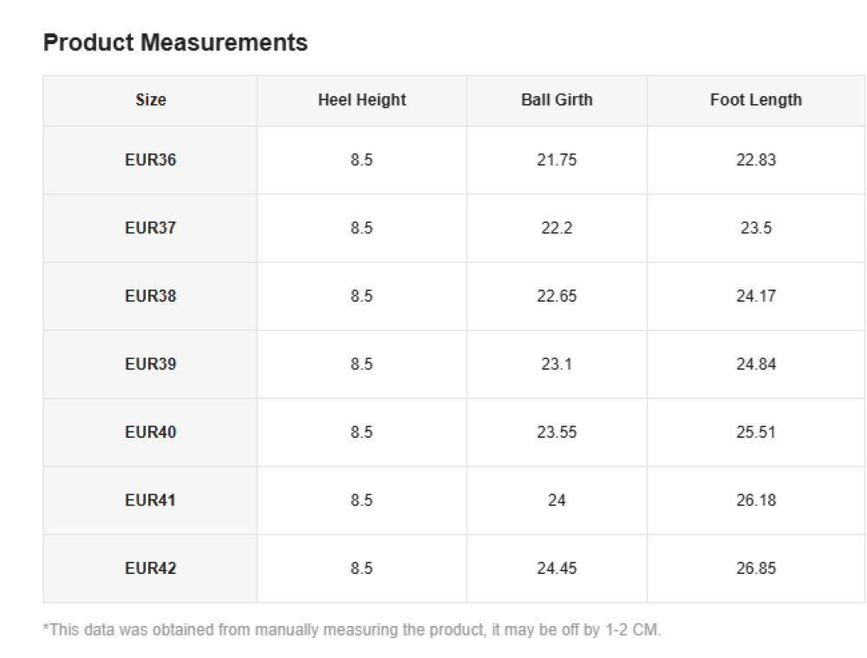Viewport: 867px width, 658px height.
Task: Click the manual measurement disclaimer note
Action: click(x=351, y=630)
